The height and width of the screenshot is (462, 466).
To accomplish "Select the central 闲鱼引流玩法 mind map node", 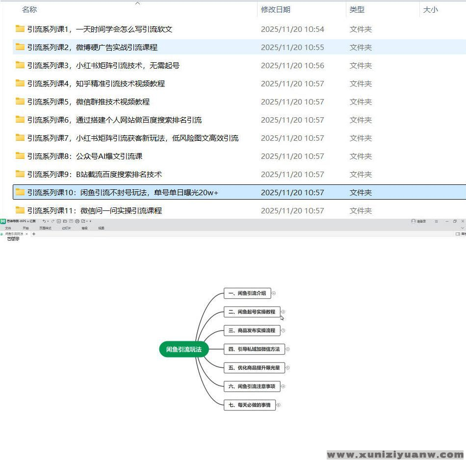I will pos(184,349).
